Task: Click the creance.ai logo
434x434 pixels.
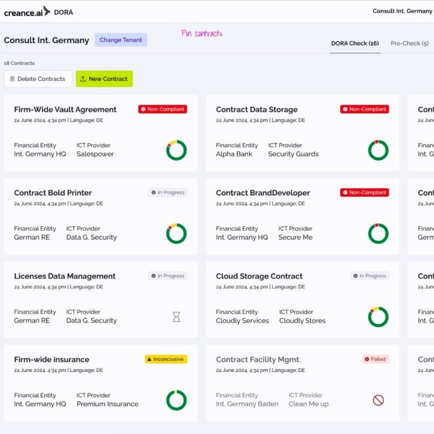Action: (27, 12)
